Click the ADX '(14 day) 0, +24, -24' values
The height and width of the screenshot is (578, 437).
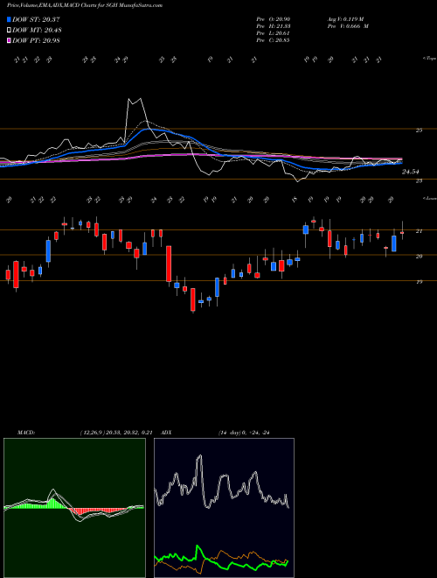(x=244, y=433)
